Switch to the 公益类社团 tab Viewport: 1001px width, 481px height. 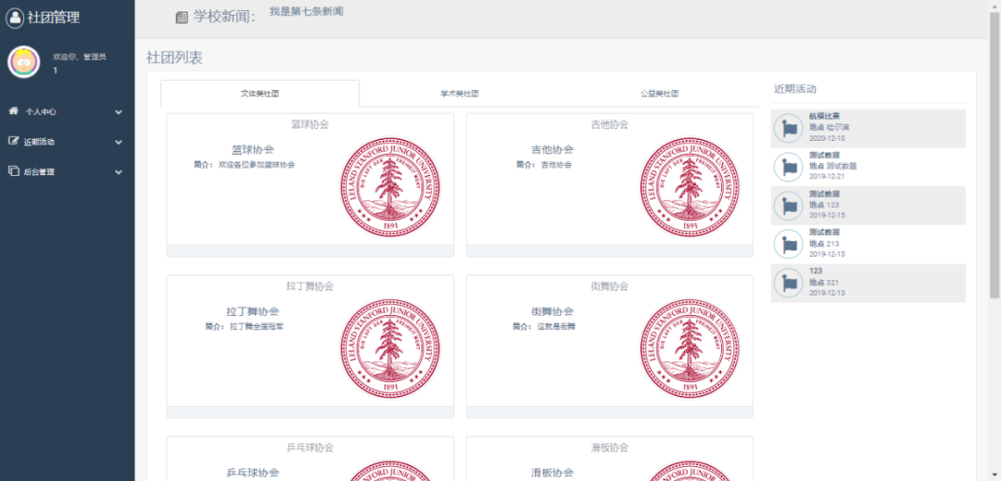660,93
